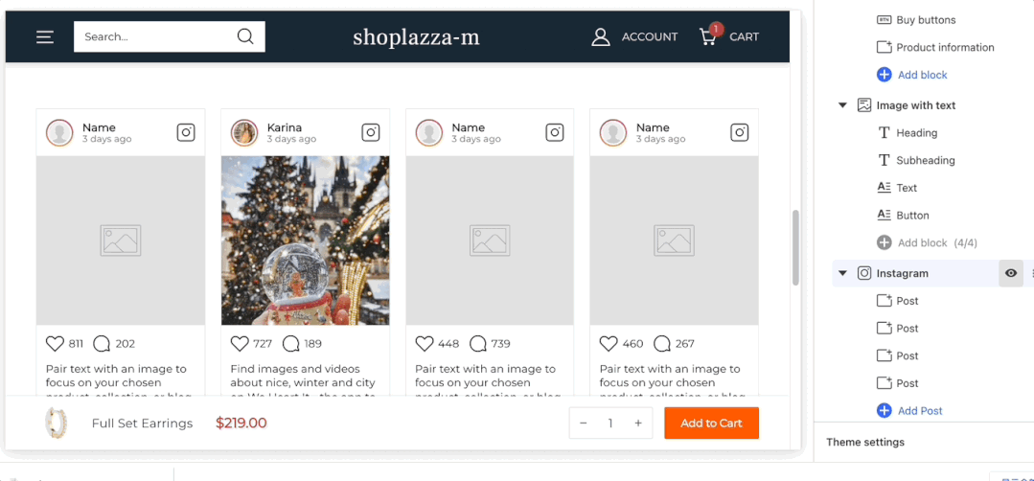Click the search magnifier icon

pyautogui.click(x=245, y=37)
